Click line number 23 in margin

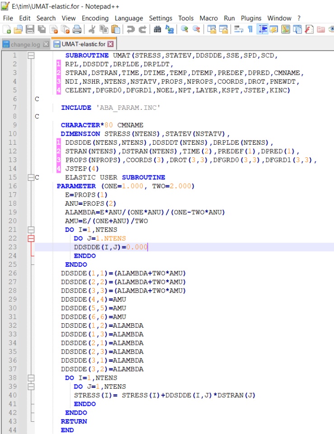click(13, 247)
